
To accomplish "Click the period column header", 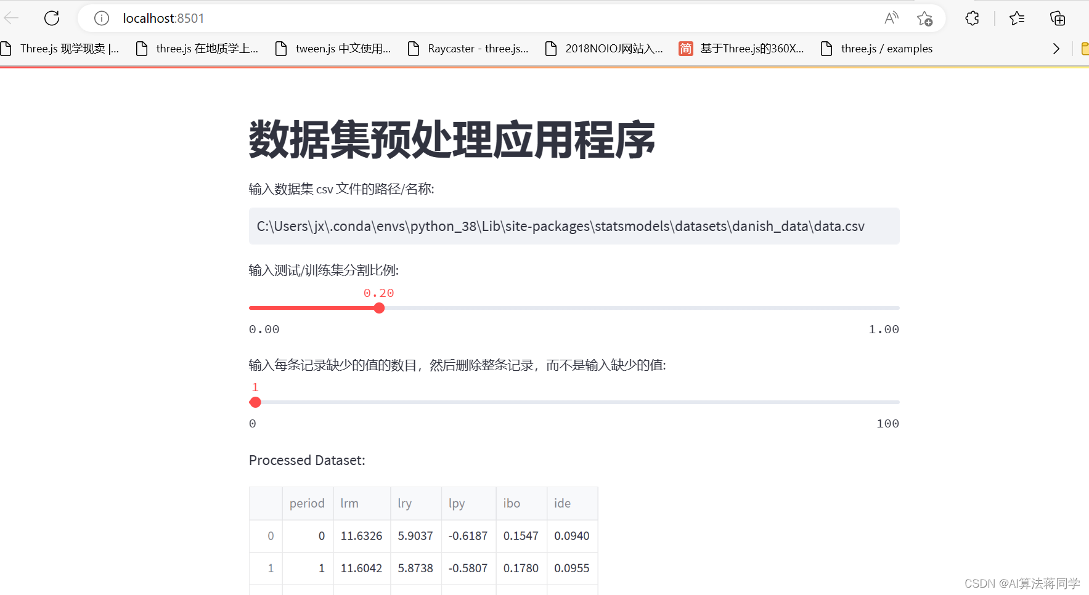I will [308, 503].
